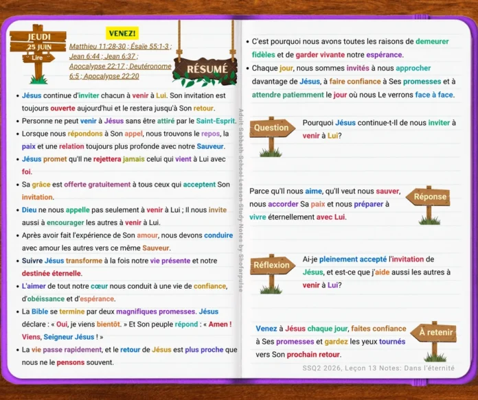Click the bullet beginning La Bible se termine
Screen dimensions: 478x400
coord(126,324)
